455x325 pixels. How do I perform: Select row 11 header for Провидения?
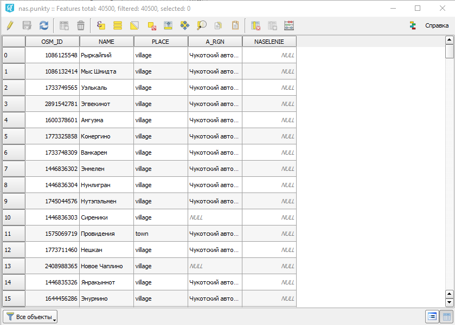(x=14, y=234)
